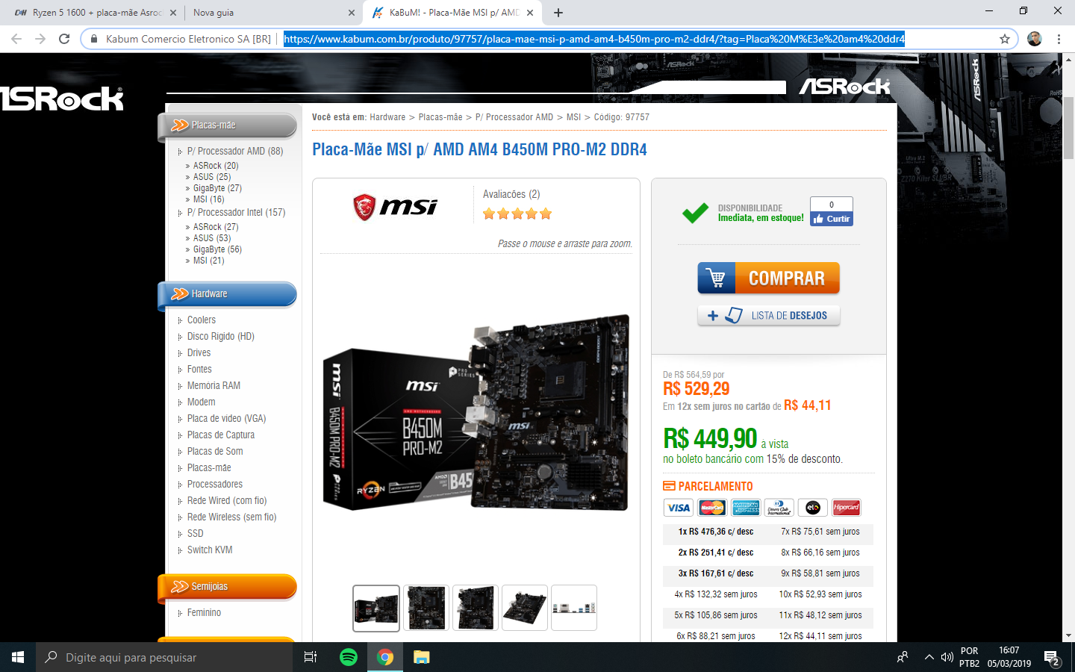
Task: Open GigaByte (27) under AMD
Action: (217, 188)
